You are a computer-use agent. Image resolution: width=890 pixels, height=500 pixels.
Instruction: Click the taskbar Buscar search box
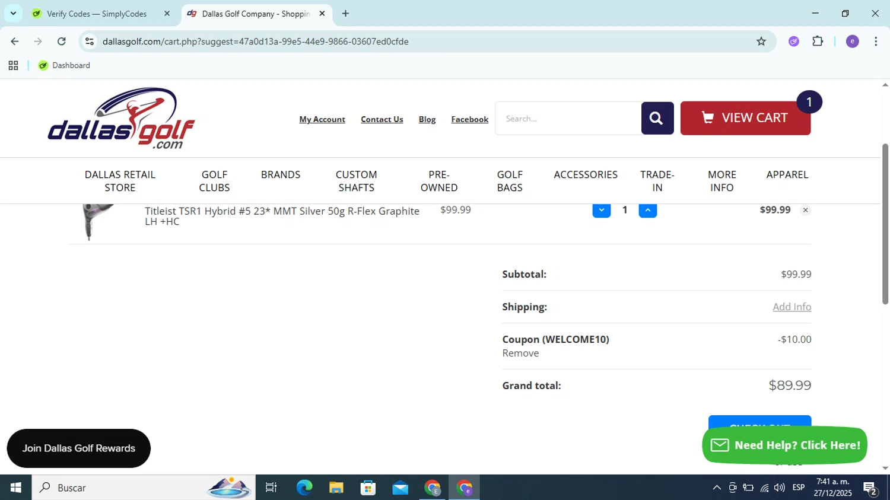coord(144,488)
